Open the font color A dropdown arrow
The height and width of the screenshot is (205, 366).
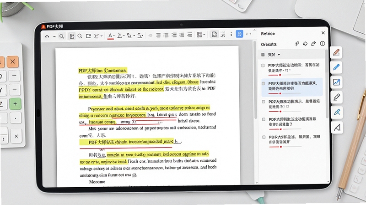[x=114, y=36]
